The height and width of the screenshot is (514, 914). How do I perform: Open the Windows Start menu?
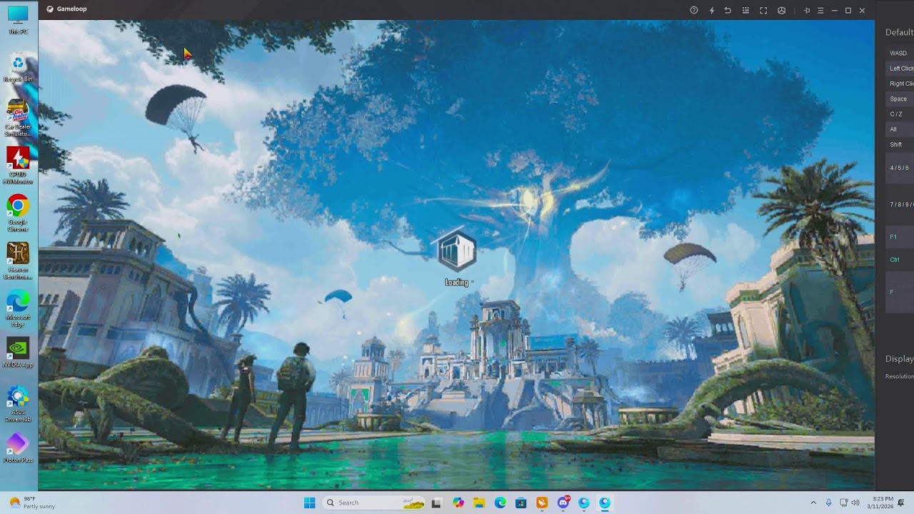pyautogui.click(x=309, y=503)
